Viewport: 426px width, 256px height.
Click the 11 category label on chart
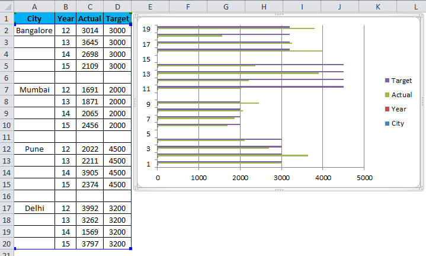(x=146, y=89)
